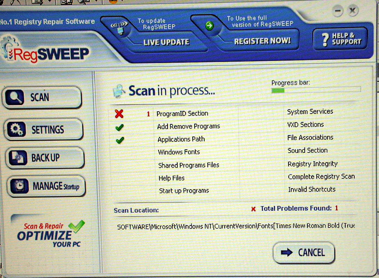This screenshot has width=379, height=278.
Task: Open HELP & SUPPORT text
Action: tap(347, 39)
